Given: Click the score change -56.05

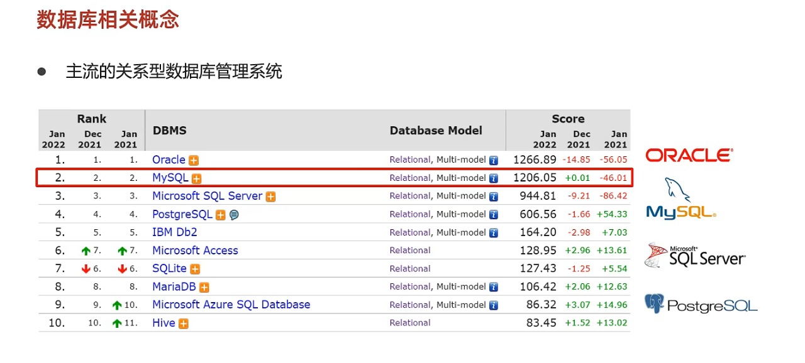Looking at the screenshot, I should point(613,160).
